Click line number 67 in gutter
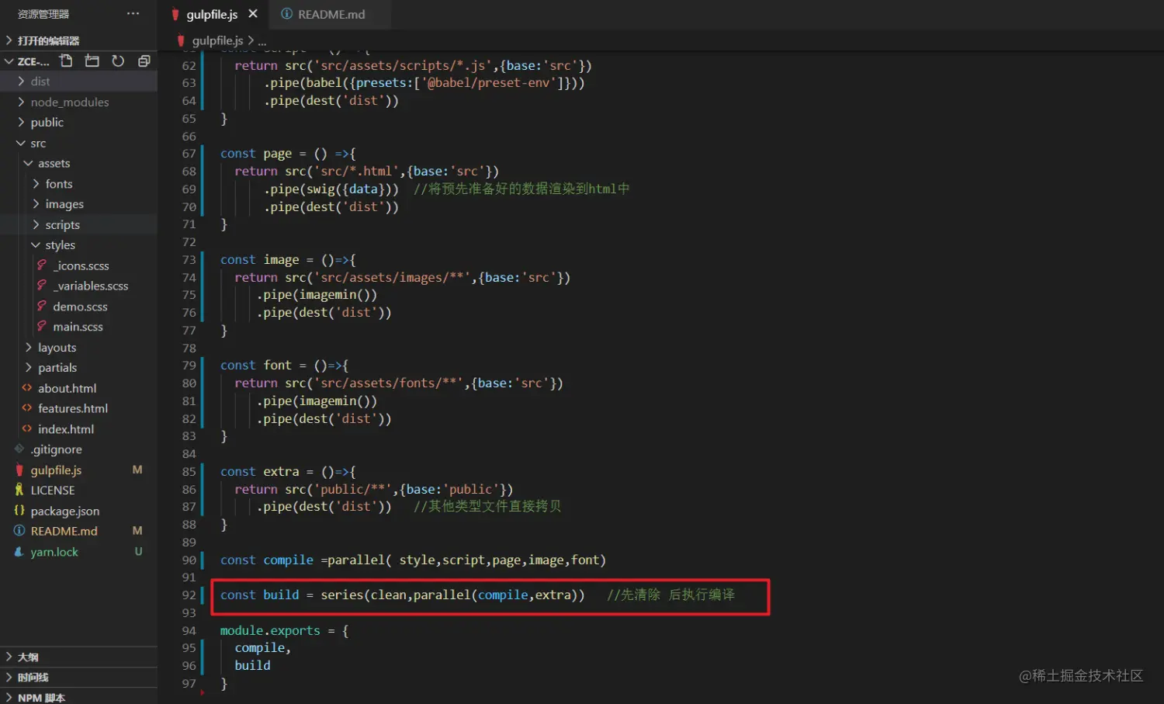Screen dimensions: 1164x704 (x=189, y=154)
